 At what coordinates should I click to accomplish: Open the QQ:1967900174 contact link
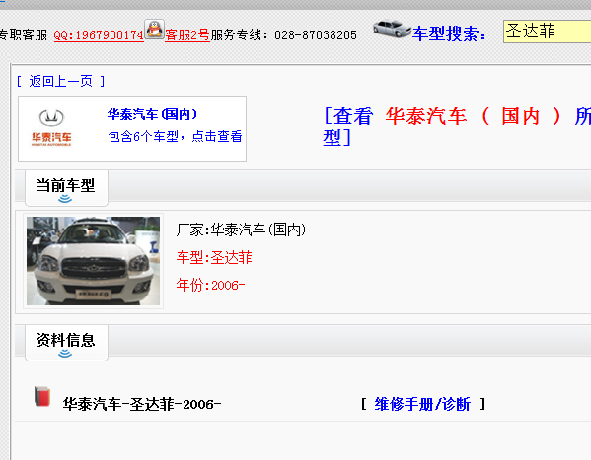99,35
